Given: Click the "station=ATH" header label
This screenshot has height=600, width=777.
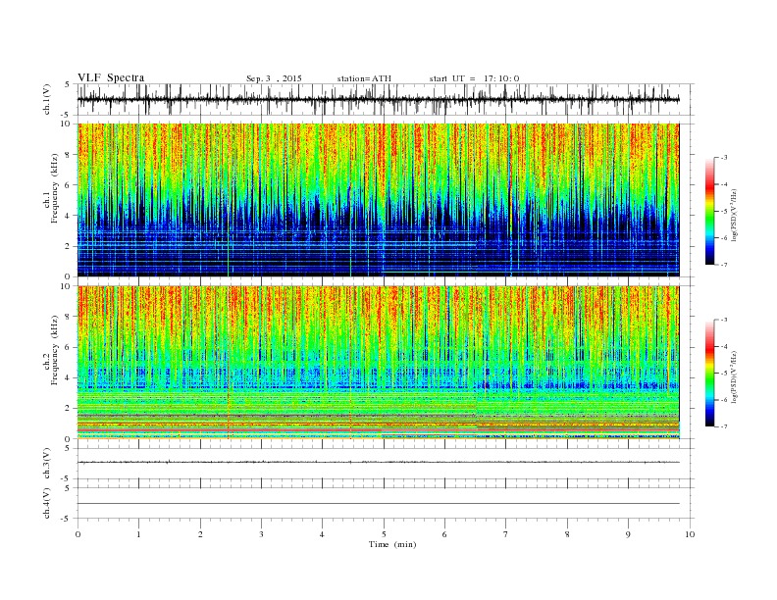Looking at the screenshot, I should coord(364,78).
